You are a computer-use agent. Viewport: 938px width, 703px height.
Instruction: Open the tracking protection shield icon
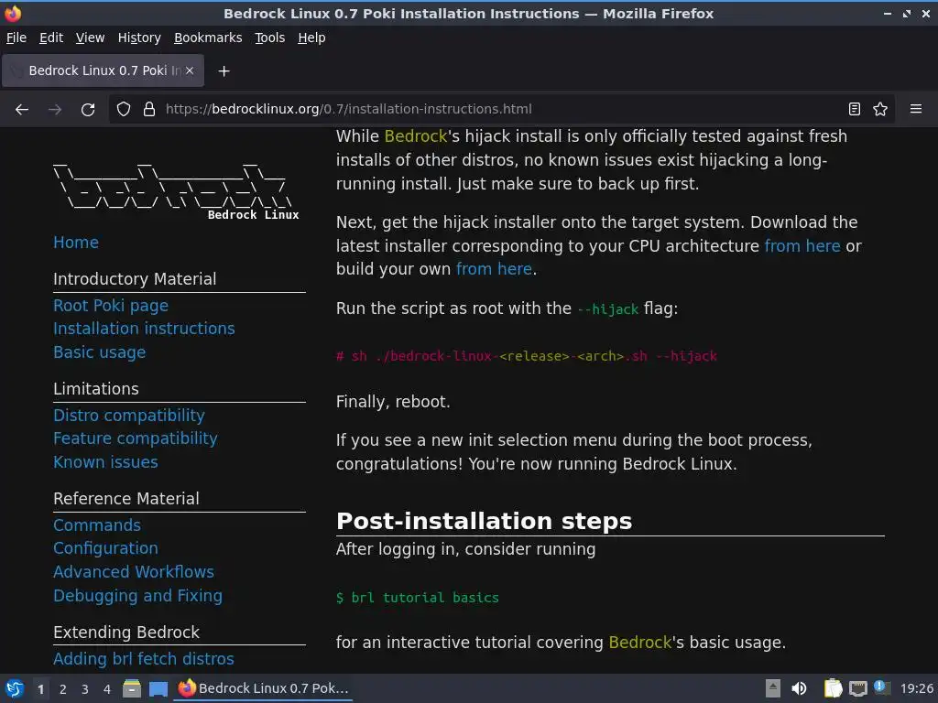[x=124, y=109]
